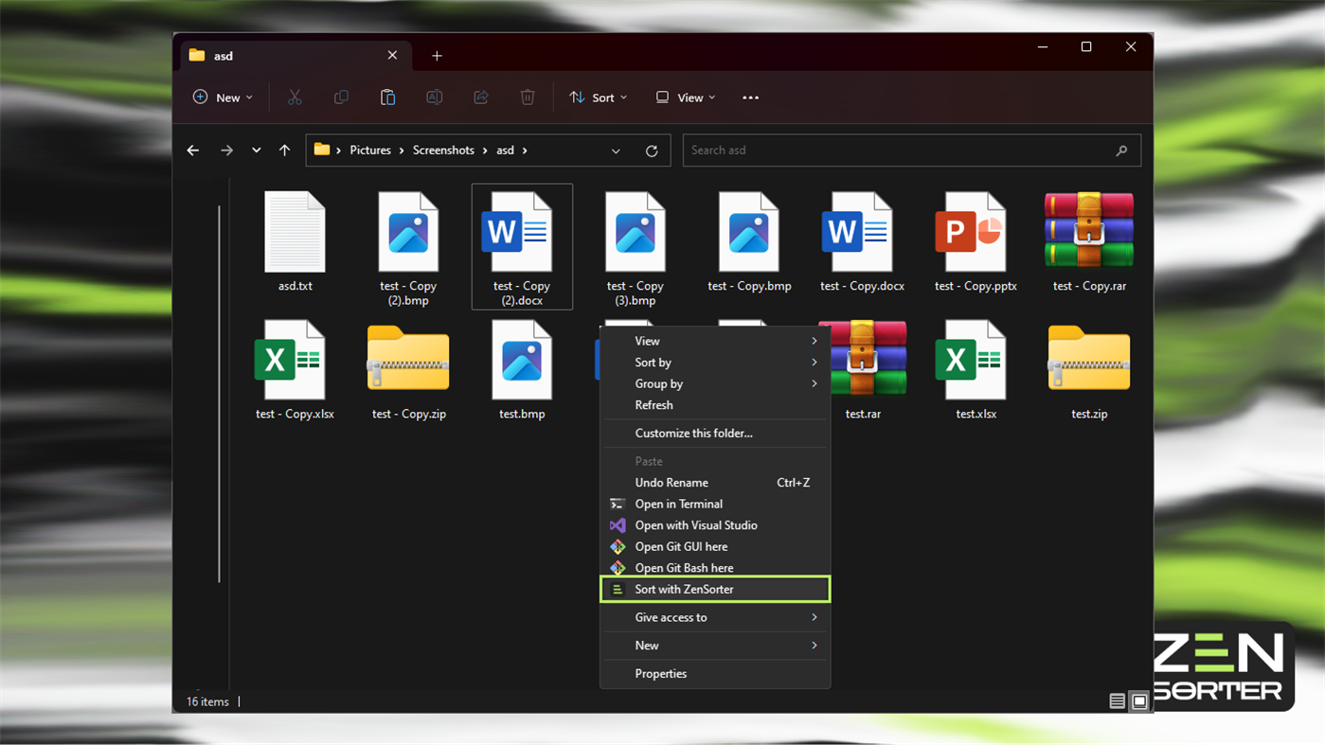Select the Copy icon in the toolbar
Image resolution: width=1325 pixels, height=745 pixels.
pyautogui.click(x=341, y=97)
